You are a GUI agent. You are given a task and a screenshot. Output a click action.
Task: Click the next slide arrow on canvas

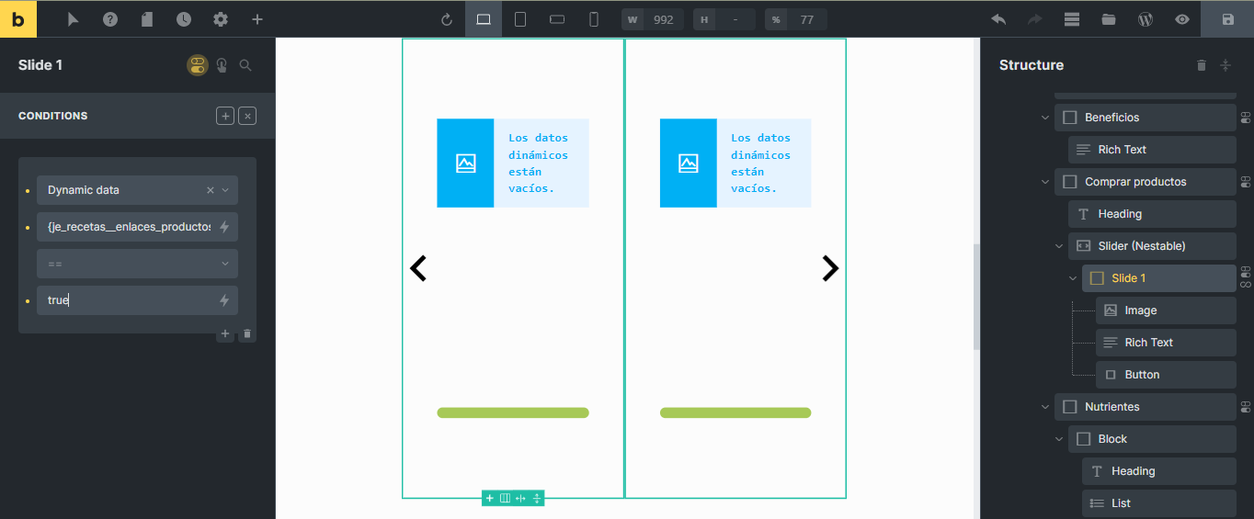(830, 268)
